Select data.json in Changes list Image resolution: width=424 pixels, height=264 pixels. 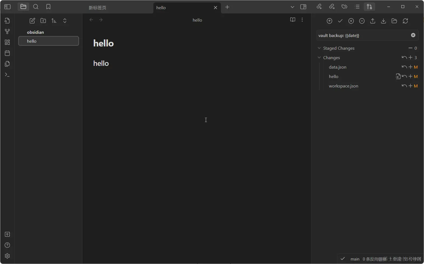[338, 67]
